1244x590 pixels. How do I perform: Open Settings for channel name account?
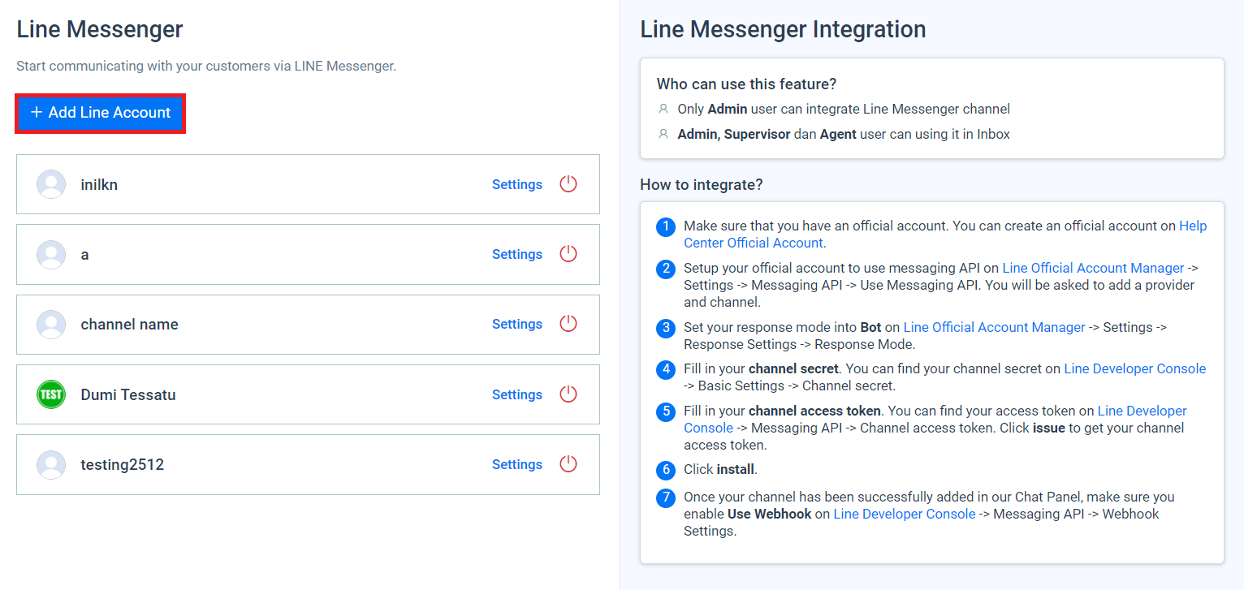[516, 324]
